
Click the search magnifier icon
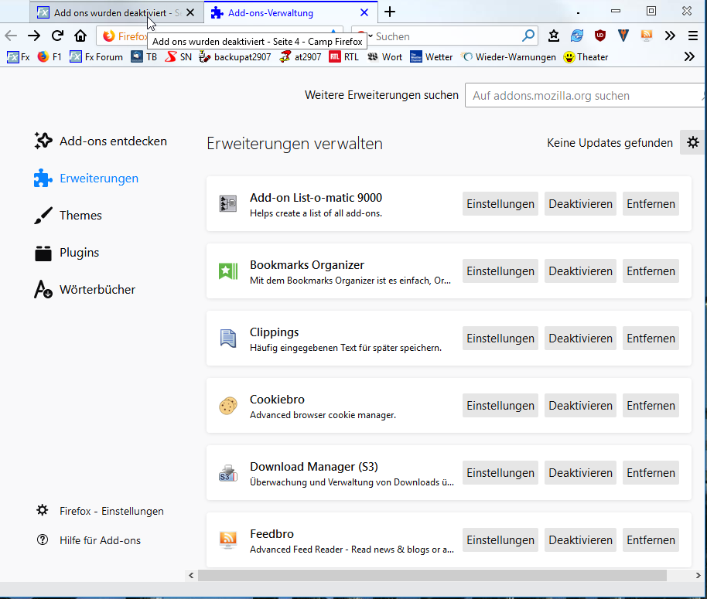point(528,36)
